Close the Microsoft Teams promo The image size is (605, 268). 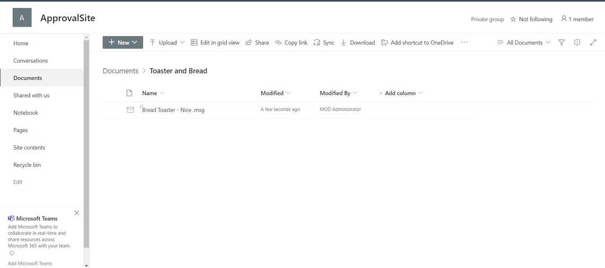pyautogui.click(x=77, y=213)
